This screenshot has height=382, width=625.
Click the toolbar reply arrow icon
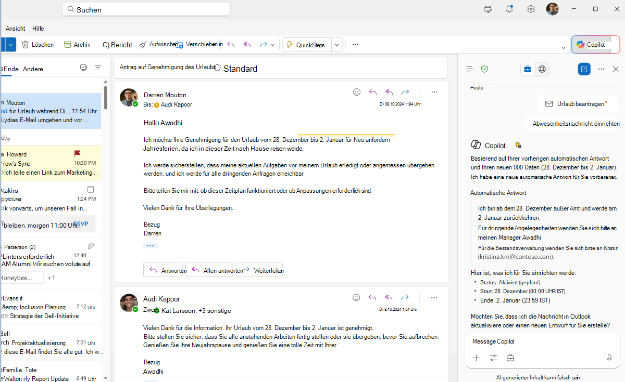[x=231, y=45]
